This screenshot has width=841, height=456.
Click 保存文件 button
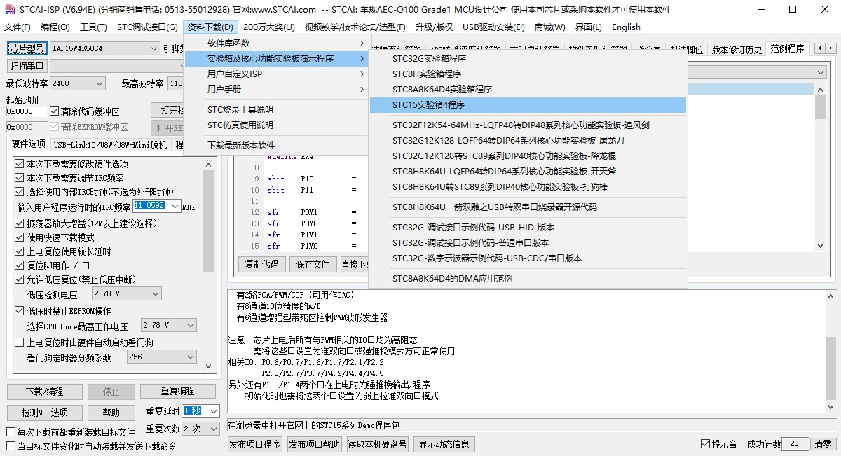[x=313, y=264]
